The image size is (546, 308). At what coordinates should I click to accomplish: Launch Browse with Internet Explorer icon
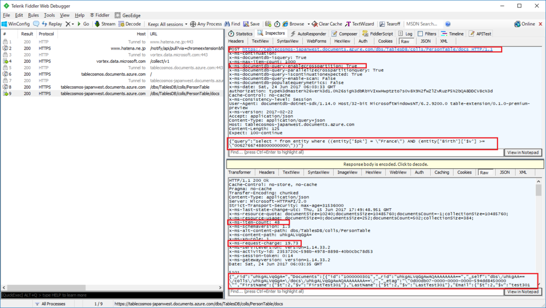pos(293,24)
